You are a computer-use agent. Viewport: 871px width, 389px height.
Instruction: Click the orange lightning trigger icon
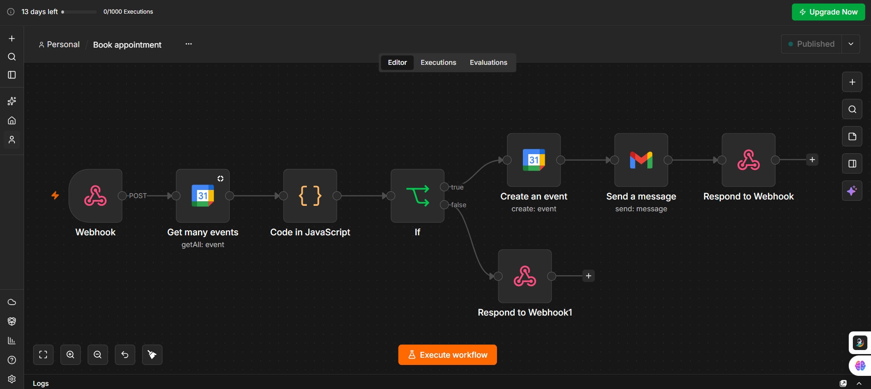(x=55, y=195)
